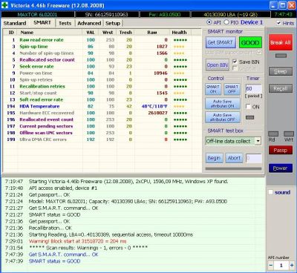This screenshot has width=297, height=273.
Task: Switch to the Advanced tab
Action: click(x=89, y=23)
